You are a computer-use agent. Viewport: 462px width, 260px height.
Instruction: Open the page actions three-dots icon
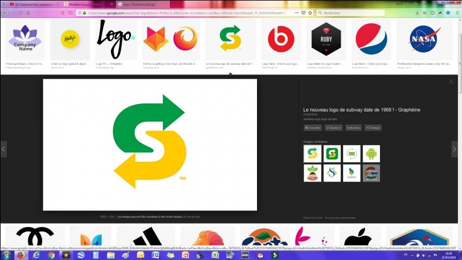[x=296, y=13]
